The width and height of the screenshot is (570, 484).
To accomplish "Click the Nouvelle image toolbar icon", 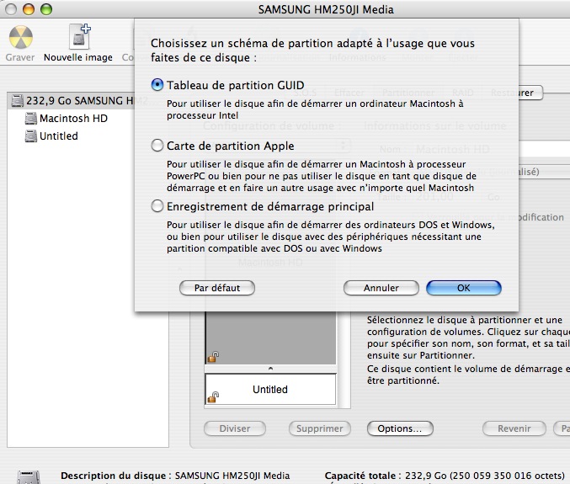I will pyautogui.click(x=80, y=36).
